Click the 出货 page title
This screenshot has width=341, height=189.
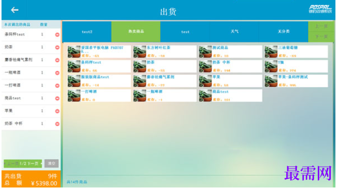(x=168, y=12)
